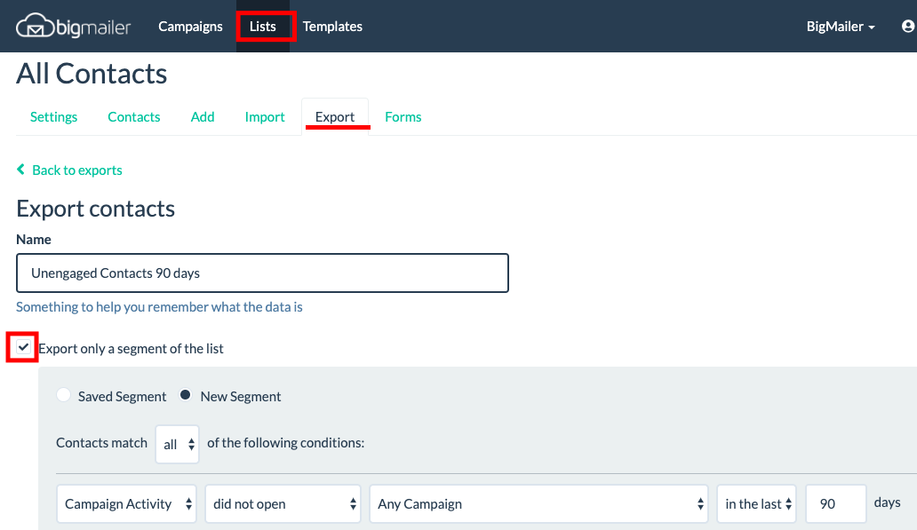
Task: Choose the New Segment radio option
Action: 186,395
